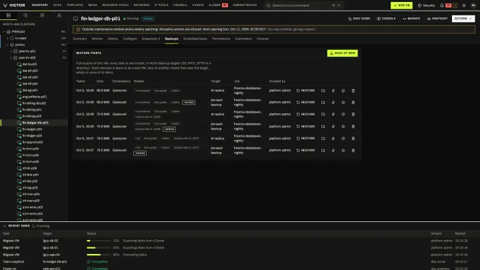Screen dimensions: 480x270
Task: Click the Security link in top bar
Action: (x=426, y=5)
